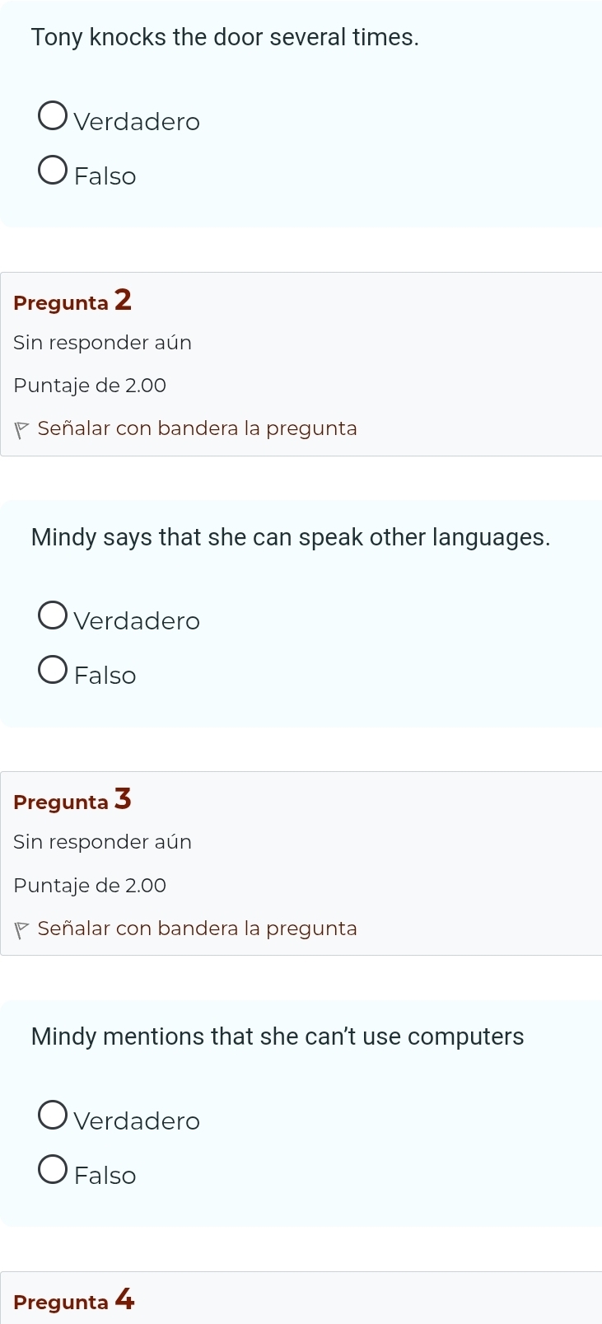Click the Pregunta 3 heading
This screenshot has height=1324, width=602.
click(x=72, y=801)
